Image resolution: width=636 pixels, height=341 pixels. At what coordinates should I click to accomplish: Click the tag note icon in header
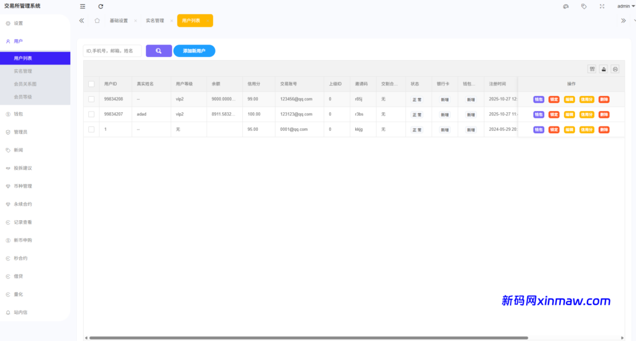[x=584, y=6]
